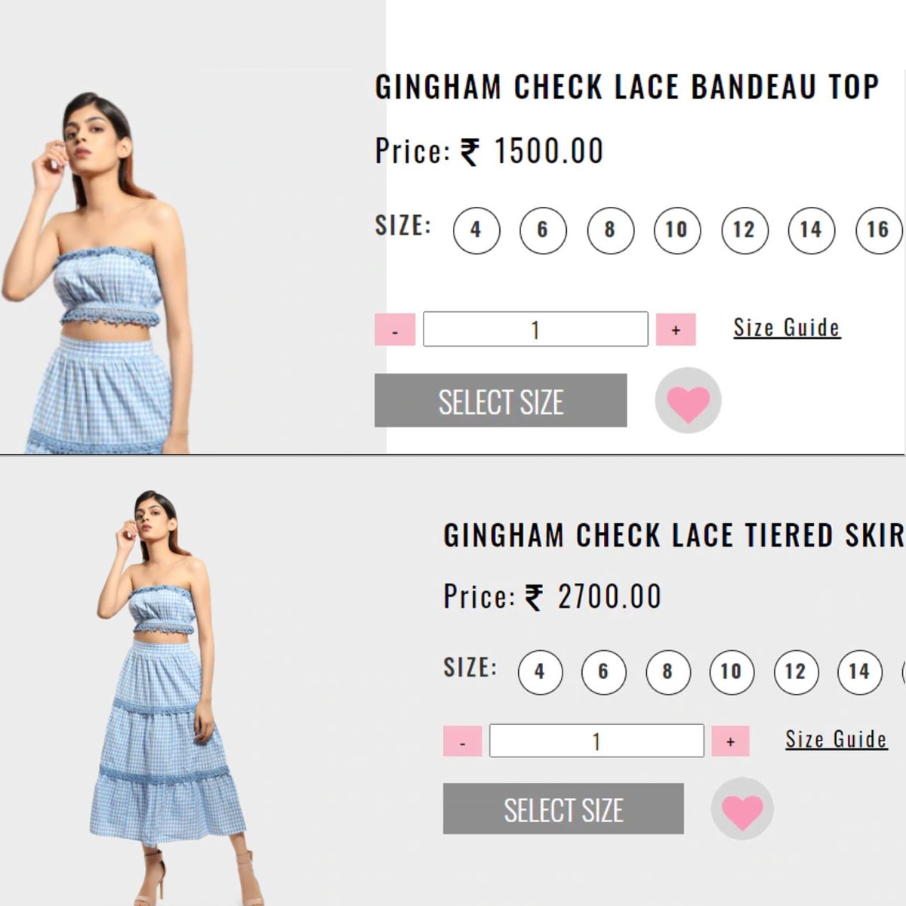
Task: Pick size 12 for the bandeau top
Action: 744,230
